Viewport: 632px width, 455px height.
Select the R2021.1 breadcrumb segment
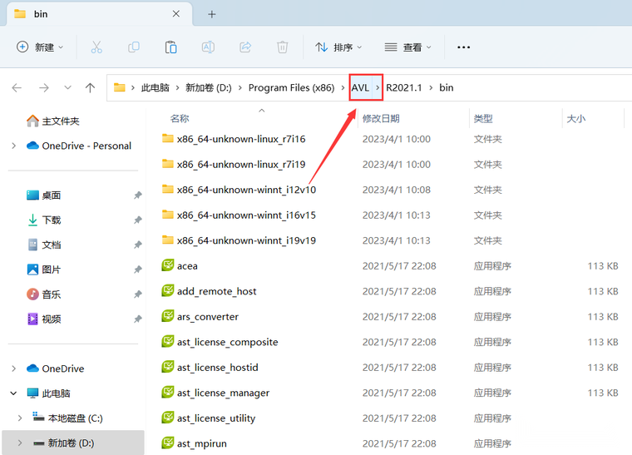pyautogui.click(x=404, y=87)
